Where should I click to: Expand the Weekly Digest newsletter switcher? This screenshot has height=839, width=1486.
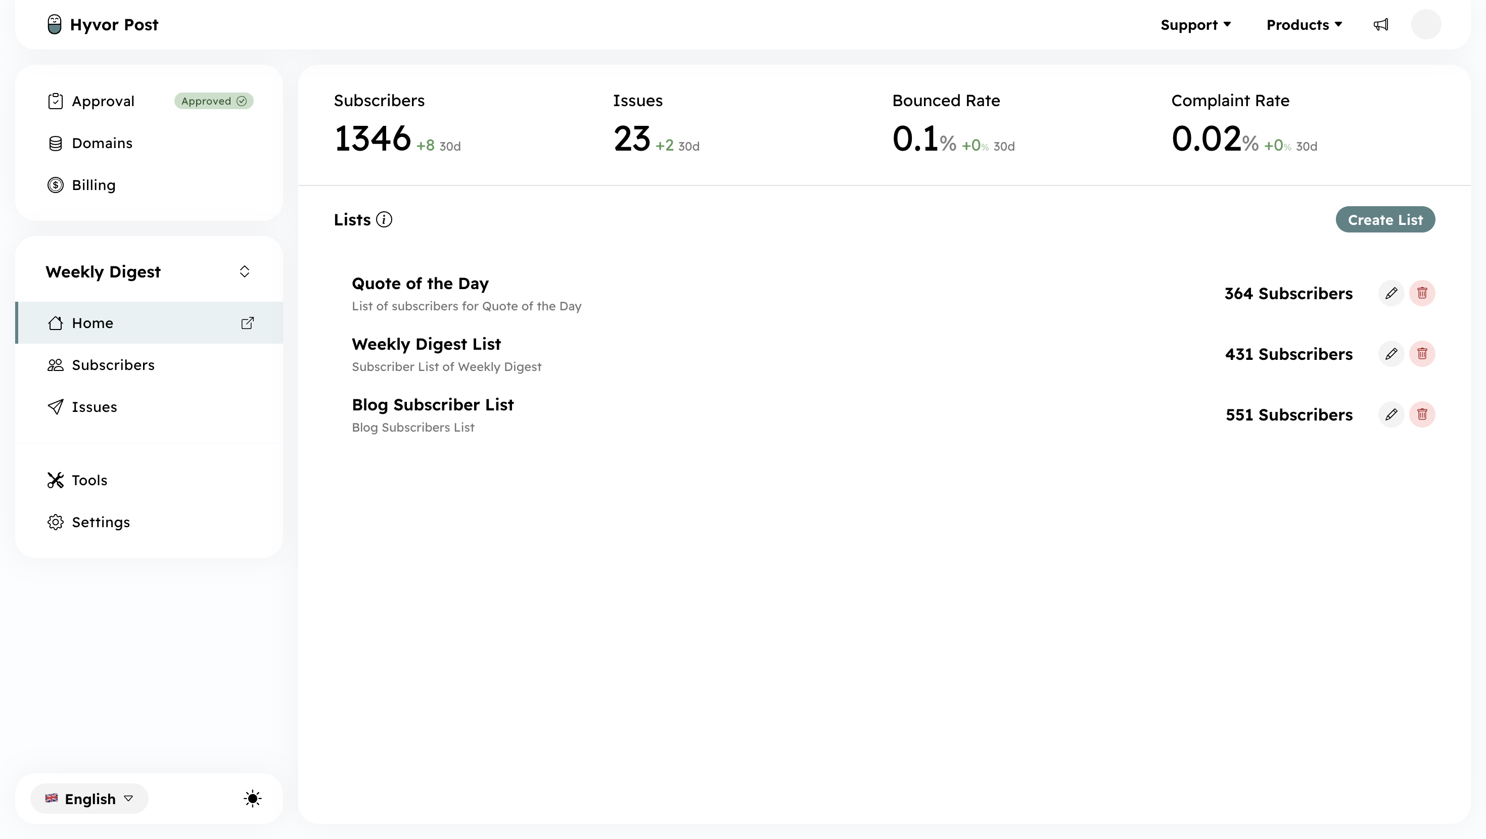pyautogui.click(x=244, y=272)
